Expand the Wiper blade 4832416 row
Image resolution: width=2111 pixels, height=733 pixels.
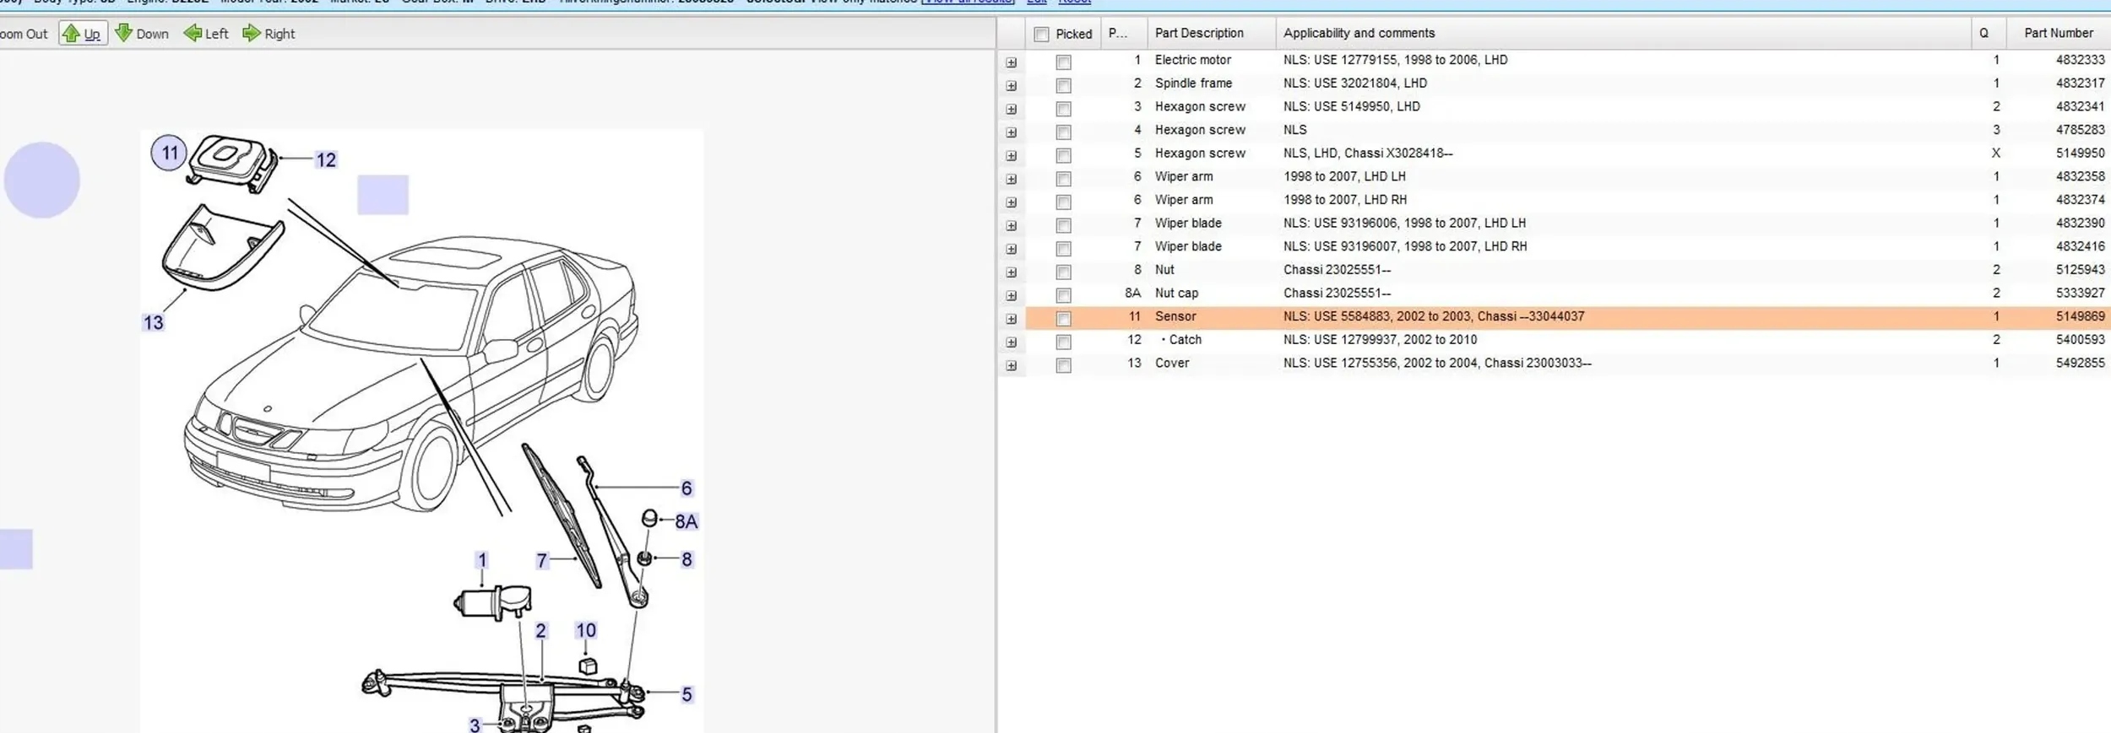click(x=1011, y=250)
